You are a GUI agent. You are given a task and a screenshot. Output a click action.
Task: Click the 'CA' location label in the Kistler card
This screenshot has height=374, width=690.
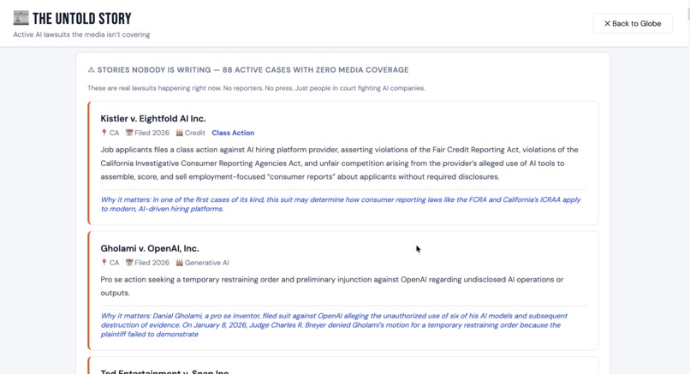[115, 133]
